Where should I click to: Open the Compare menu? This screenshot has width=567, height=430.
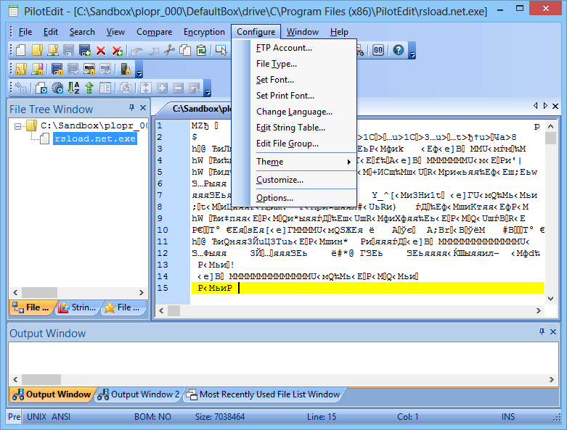coord(154,32)
